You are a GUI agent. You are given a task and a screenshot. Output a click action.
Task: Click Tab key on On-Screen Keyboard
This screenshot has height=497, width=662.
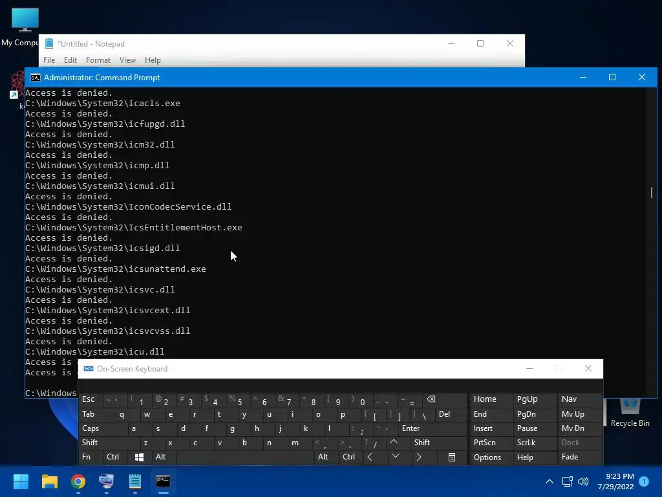pos(96,414)
